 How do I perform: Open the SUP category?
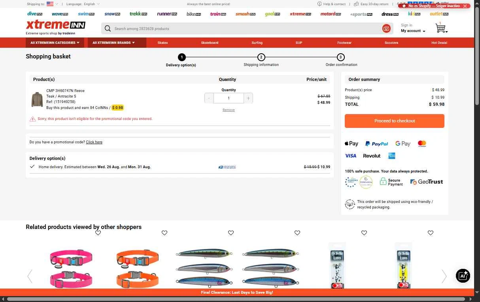pyautogui.click(x=299, y=43)
